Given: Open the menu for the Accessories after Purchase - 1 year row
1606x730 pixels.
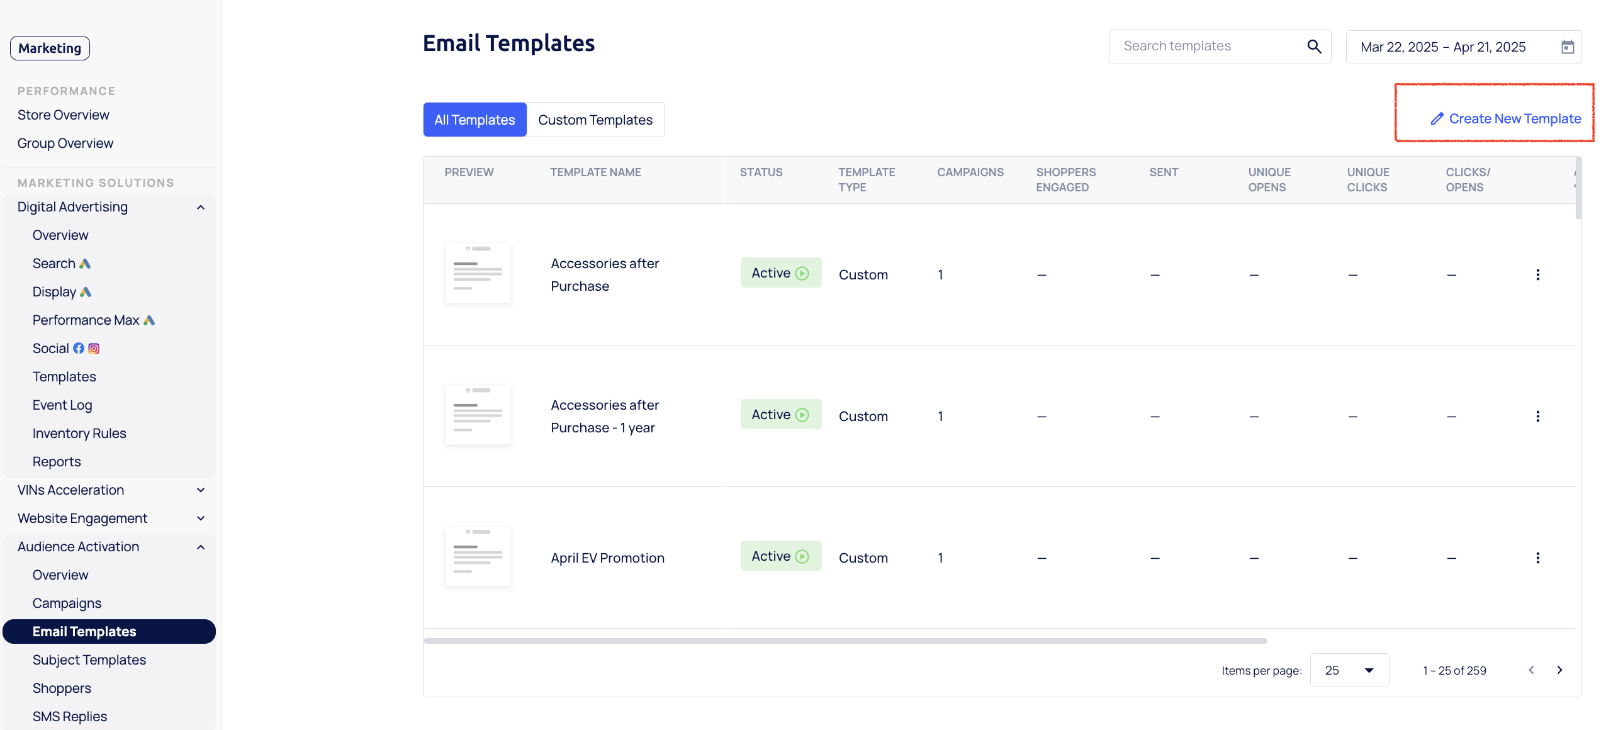Looking at the screenshot, I should coord(1537,417).
